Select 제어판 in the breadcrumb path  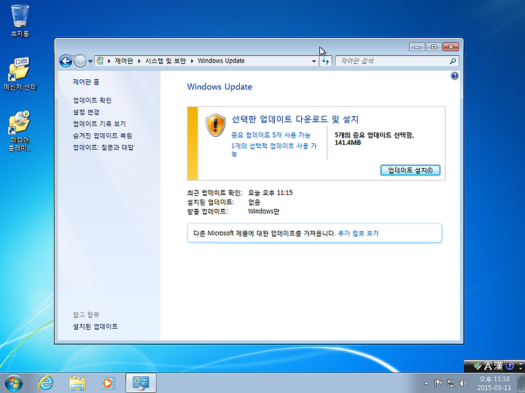click(x=124, y=61)
